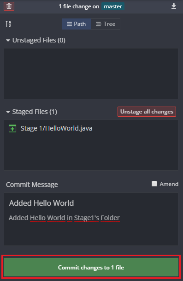Discard all changes with trash icon
The height and width of the screenshot is (281, 183).
9,6
